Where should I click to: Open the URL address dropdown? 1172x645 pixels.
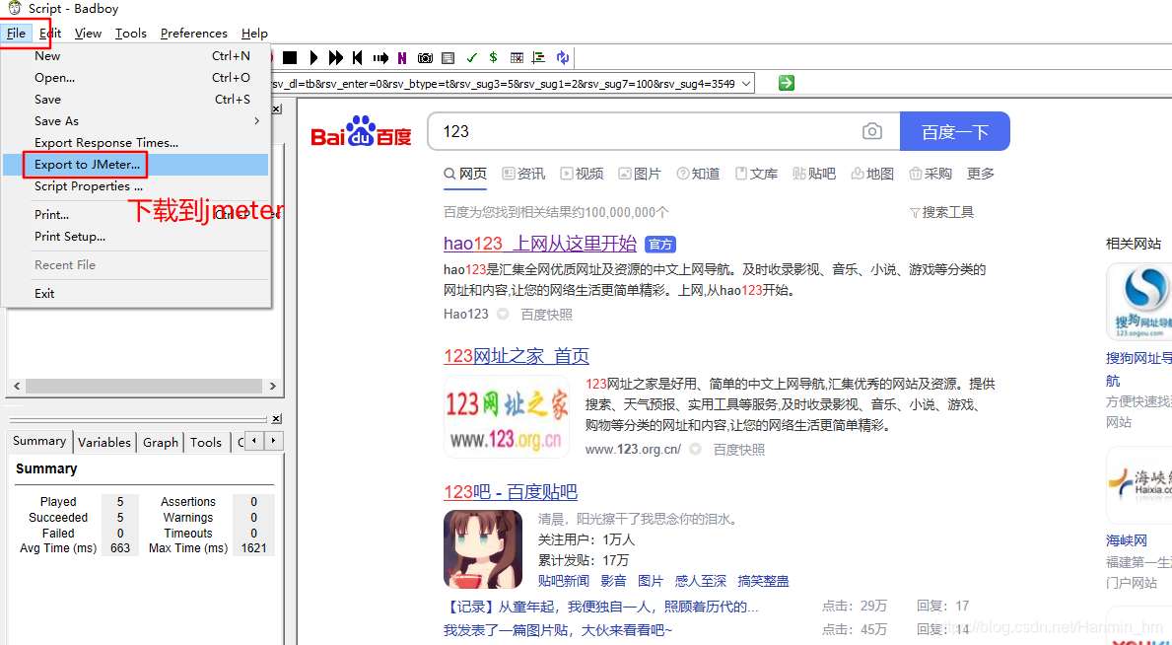coord(746,84)
